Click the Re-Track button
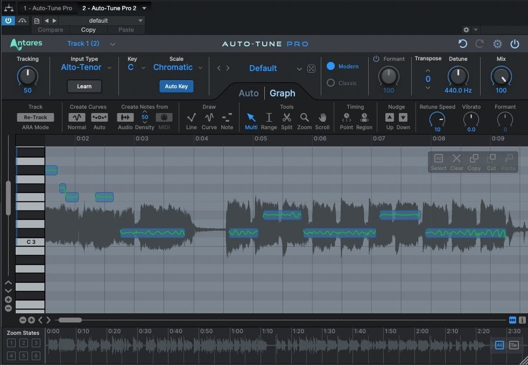The image size is (528, 365). pos(36,117)
